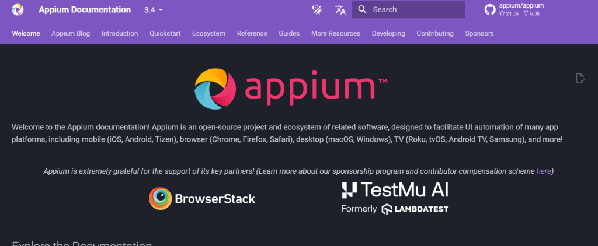Go to the Introduction tab
598x246 pixels.
(120, 33)
